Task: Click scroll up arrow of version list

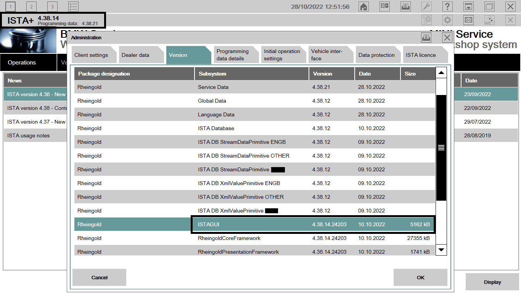Action: coord(441,72)
